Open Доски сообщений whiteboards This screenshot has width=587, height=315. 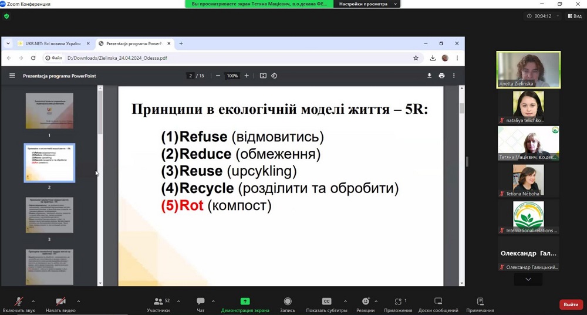(x=438, y=302)
